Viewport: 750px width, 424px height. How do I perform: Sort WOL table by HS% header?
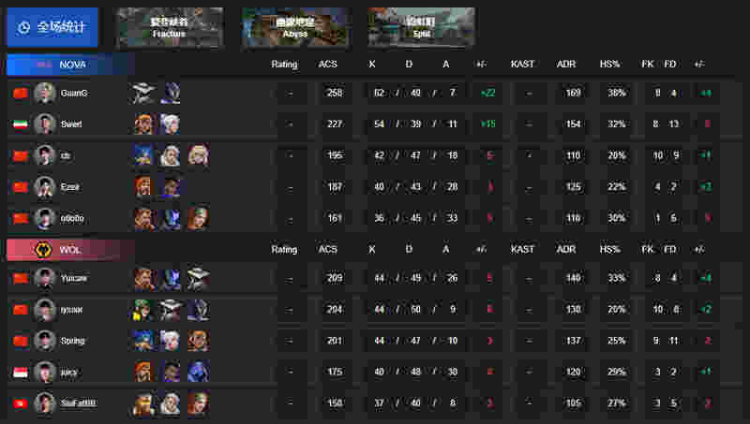point(610,249)
